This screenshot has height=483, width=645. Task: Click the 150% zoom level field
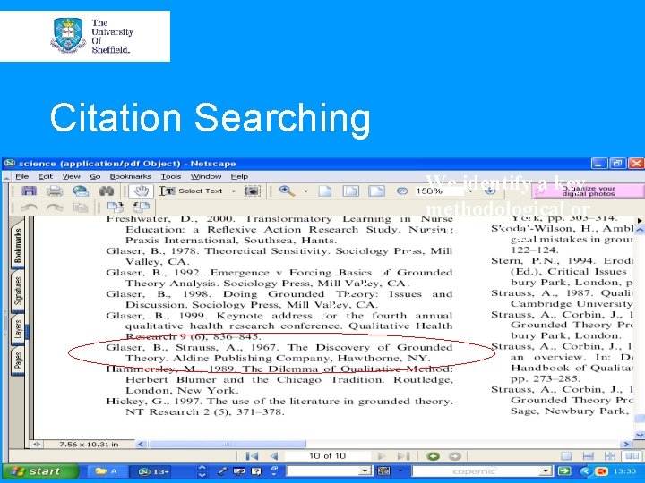439,191
